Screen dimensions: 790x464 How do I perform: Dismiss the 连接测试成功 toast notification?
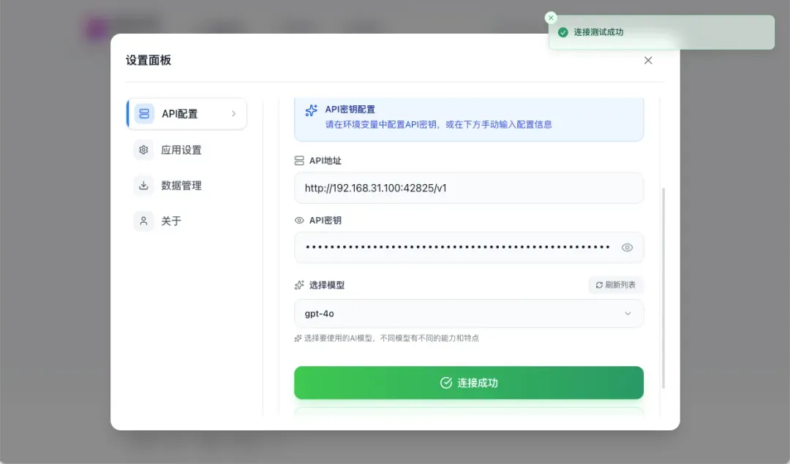(x=552, y=18)
